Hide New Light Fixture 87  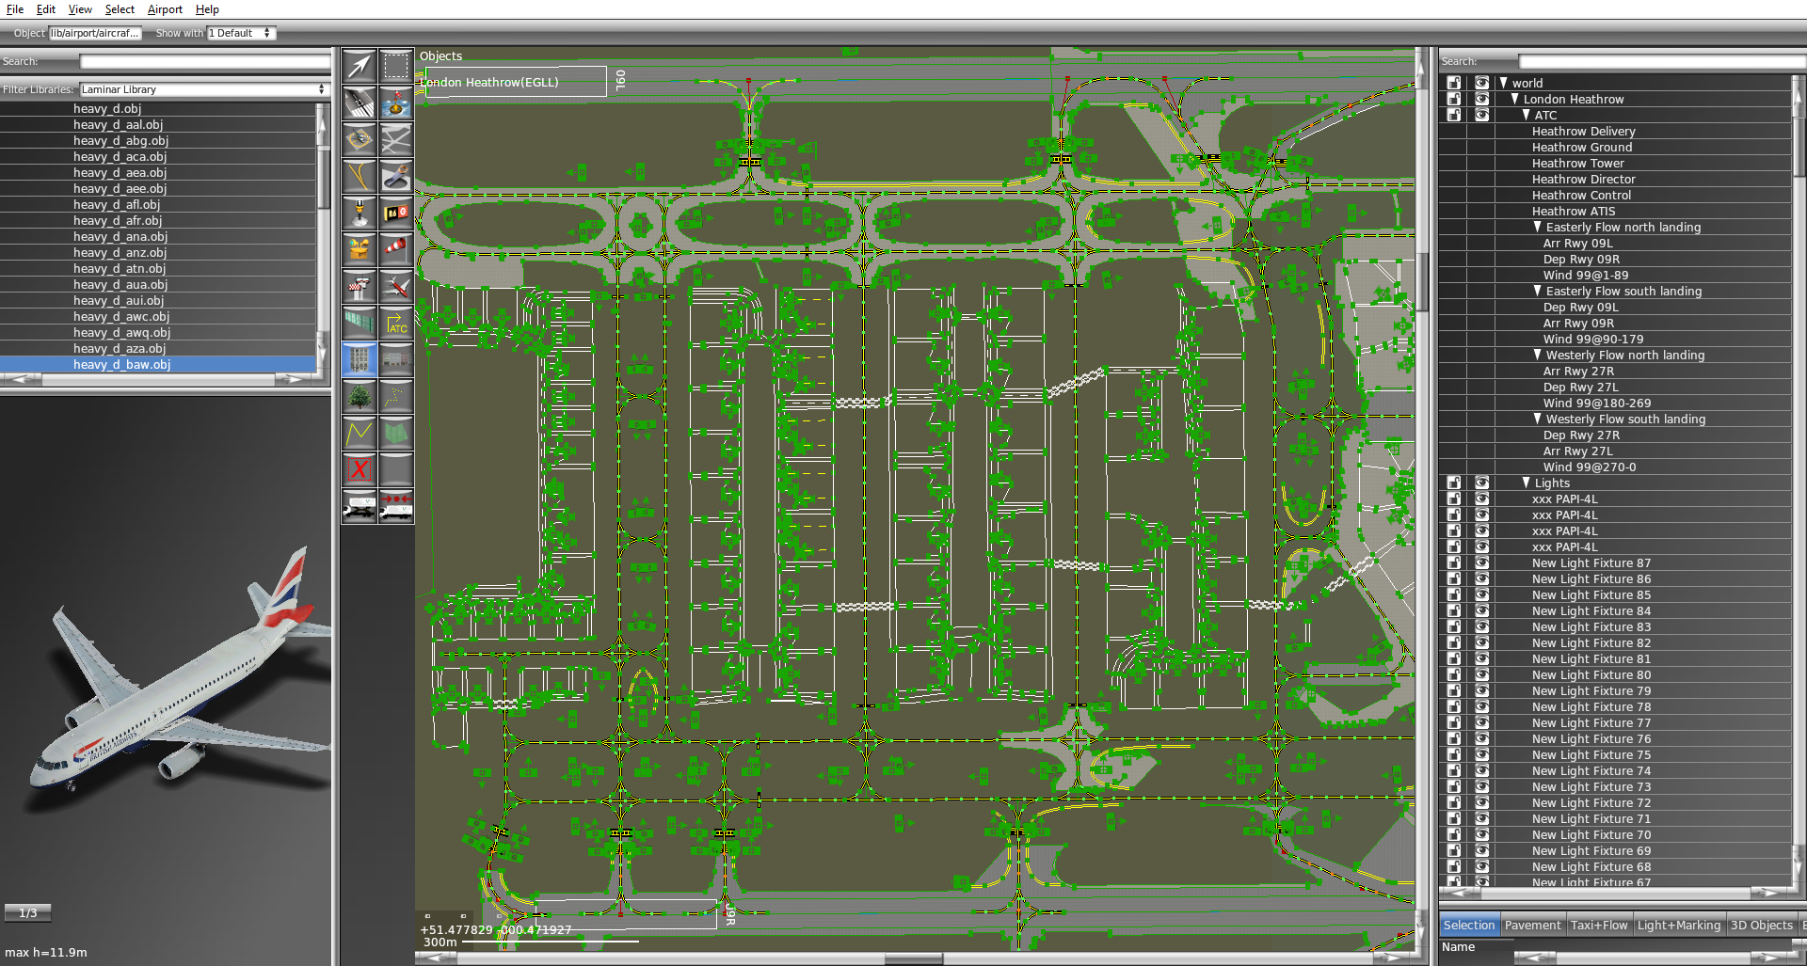pos(1482,562)
